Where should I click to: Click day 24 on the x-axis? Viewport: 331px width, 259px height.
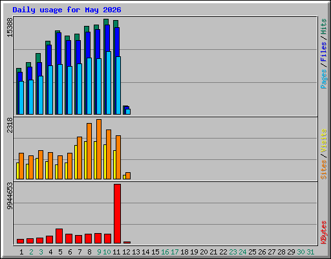[x=242, y=252]
